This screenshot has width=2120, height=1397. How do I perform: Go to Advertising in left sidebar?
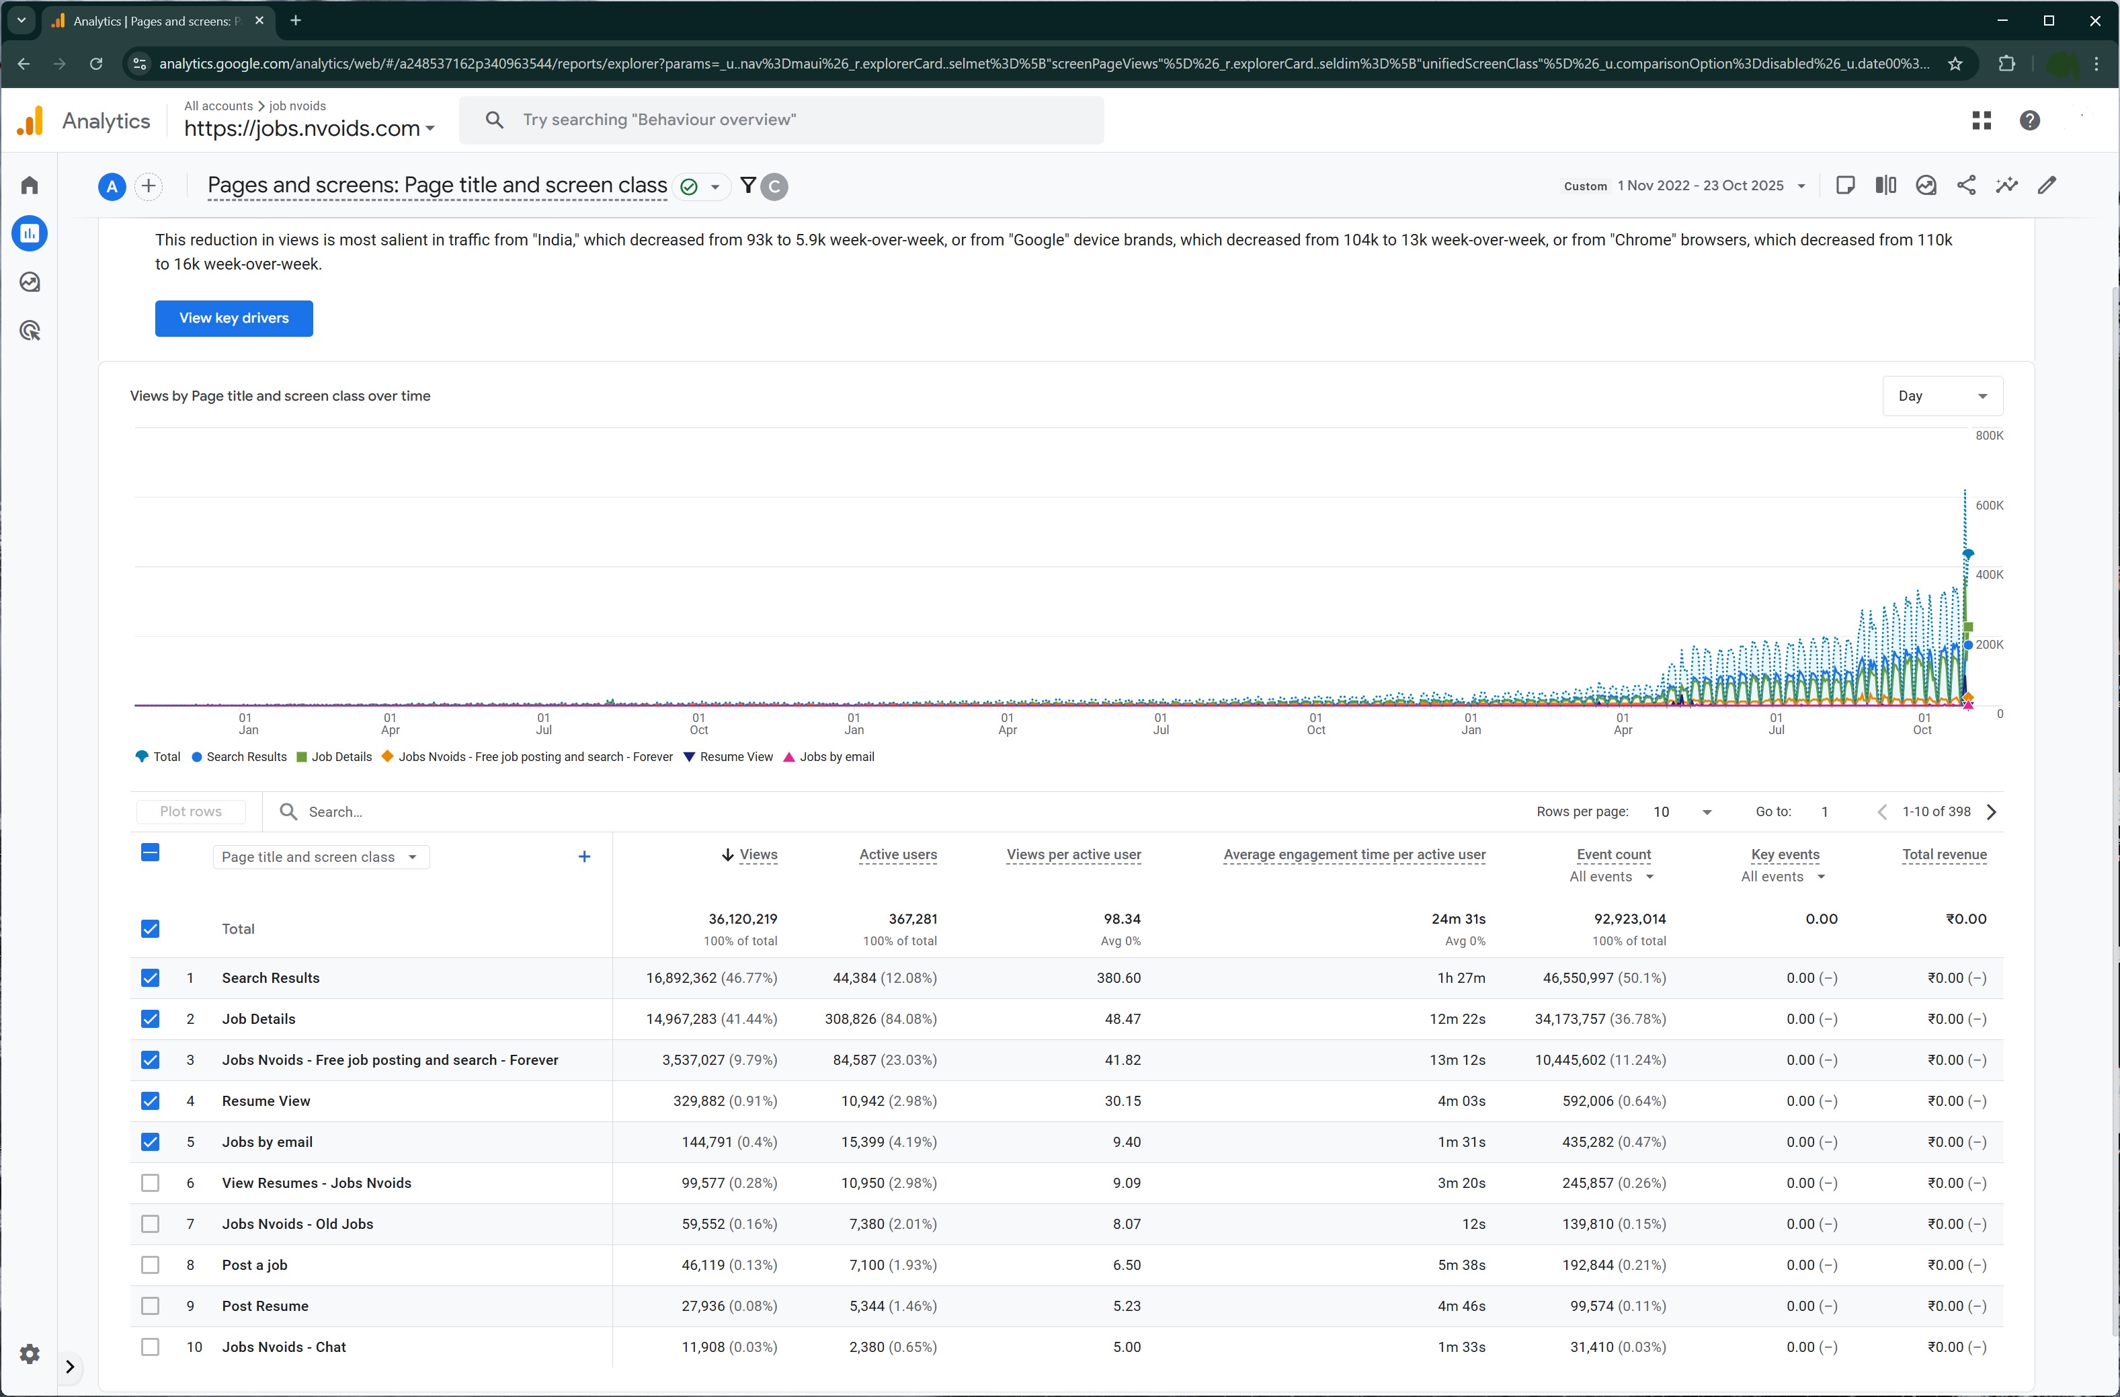pyautogui.click(x=30, y=331)
